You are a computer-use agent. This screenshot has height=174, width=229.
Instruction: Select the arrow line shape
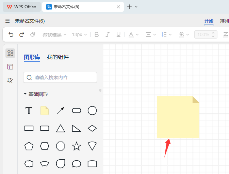click(x=61, y=111)
